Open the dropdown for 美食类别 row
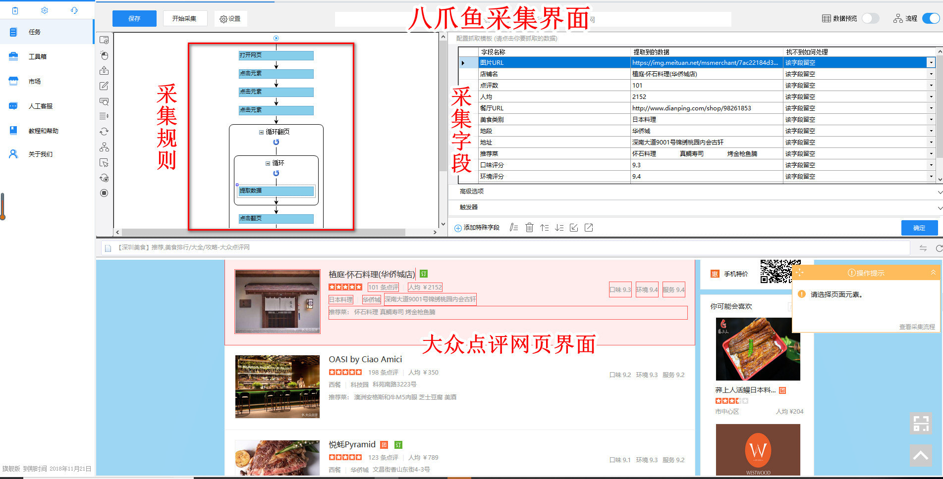The width and height of the screenshot is (943, 479). click(931, 120)
